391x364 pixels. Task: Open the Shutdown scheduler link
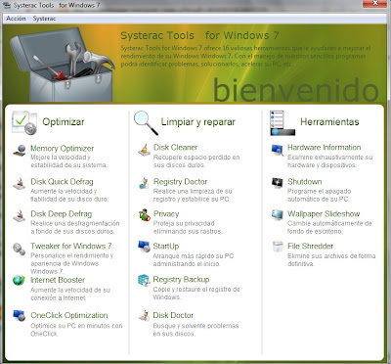coord(304,181)
